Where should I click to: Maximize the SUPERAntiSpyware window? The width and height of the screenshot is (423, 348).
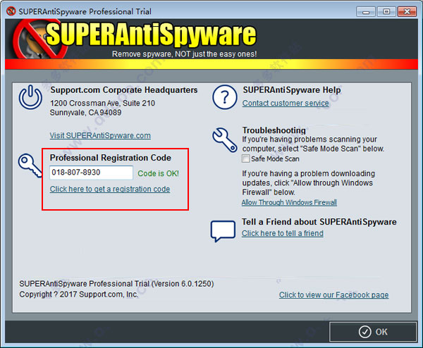point(386,11)
